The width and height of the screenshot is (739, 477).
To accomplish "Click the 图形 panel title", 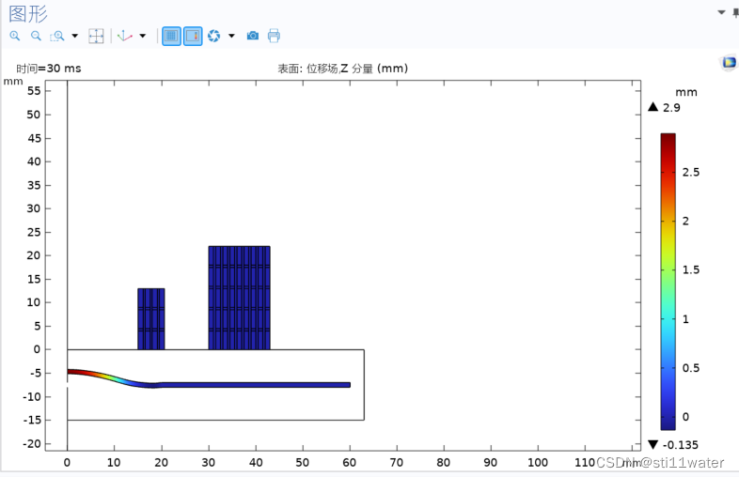I will tap(28, 14).
